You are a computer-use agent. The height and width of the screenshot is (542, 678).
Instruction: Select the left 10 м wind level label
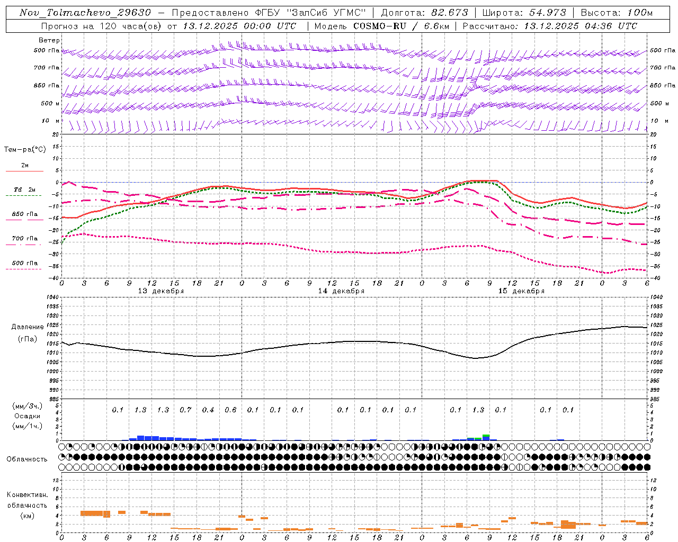(x=51, y=121)
